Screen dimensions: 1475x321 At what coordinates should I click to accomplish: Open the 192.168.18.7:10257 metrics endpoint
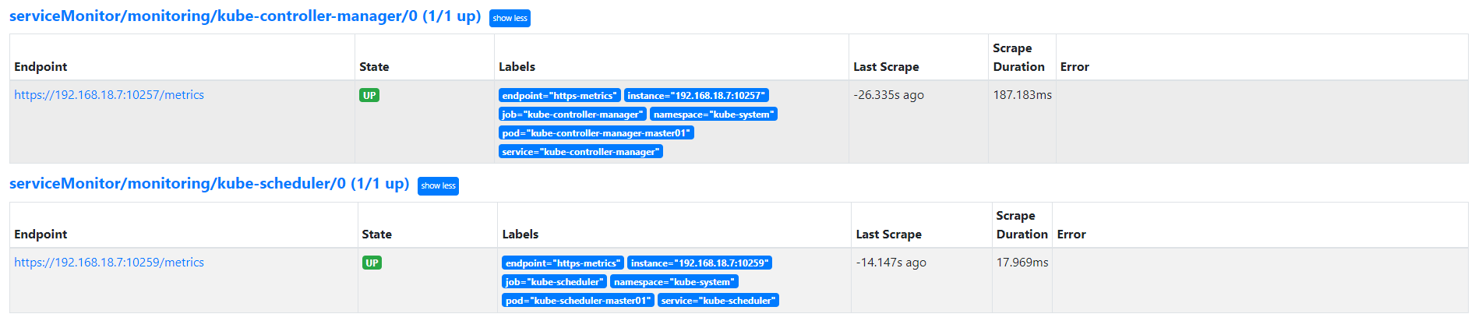click(109, 95)
